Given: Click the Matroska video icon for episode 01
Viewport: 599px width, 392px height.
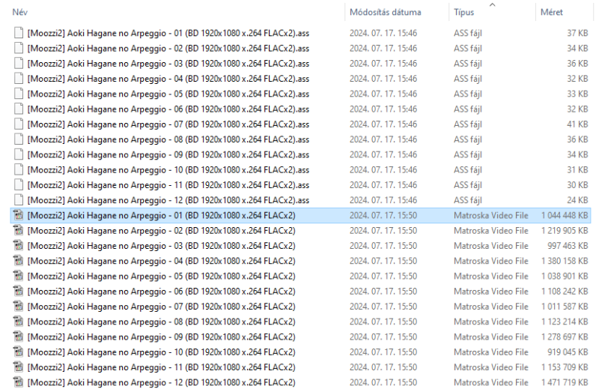Looking at the screenshot, I should pos(18,215).
